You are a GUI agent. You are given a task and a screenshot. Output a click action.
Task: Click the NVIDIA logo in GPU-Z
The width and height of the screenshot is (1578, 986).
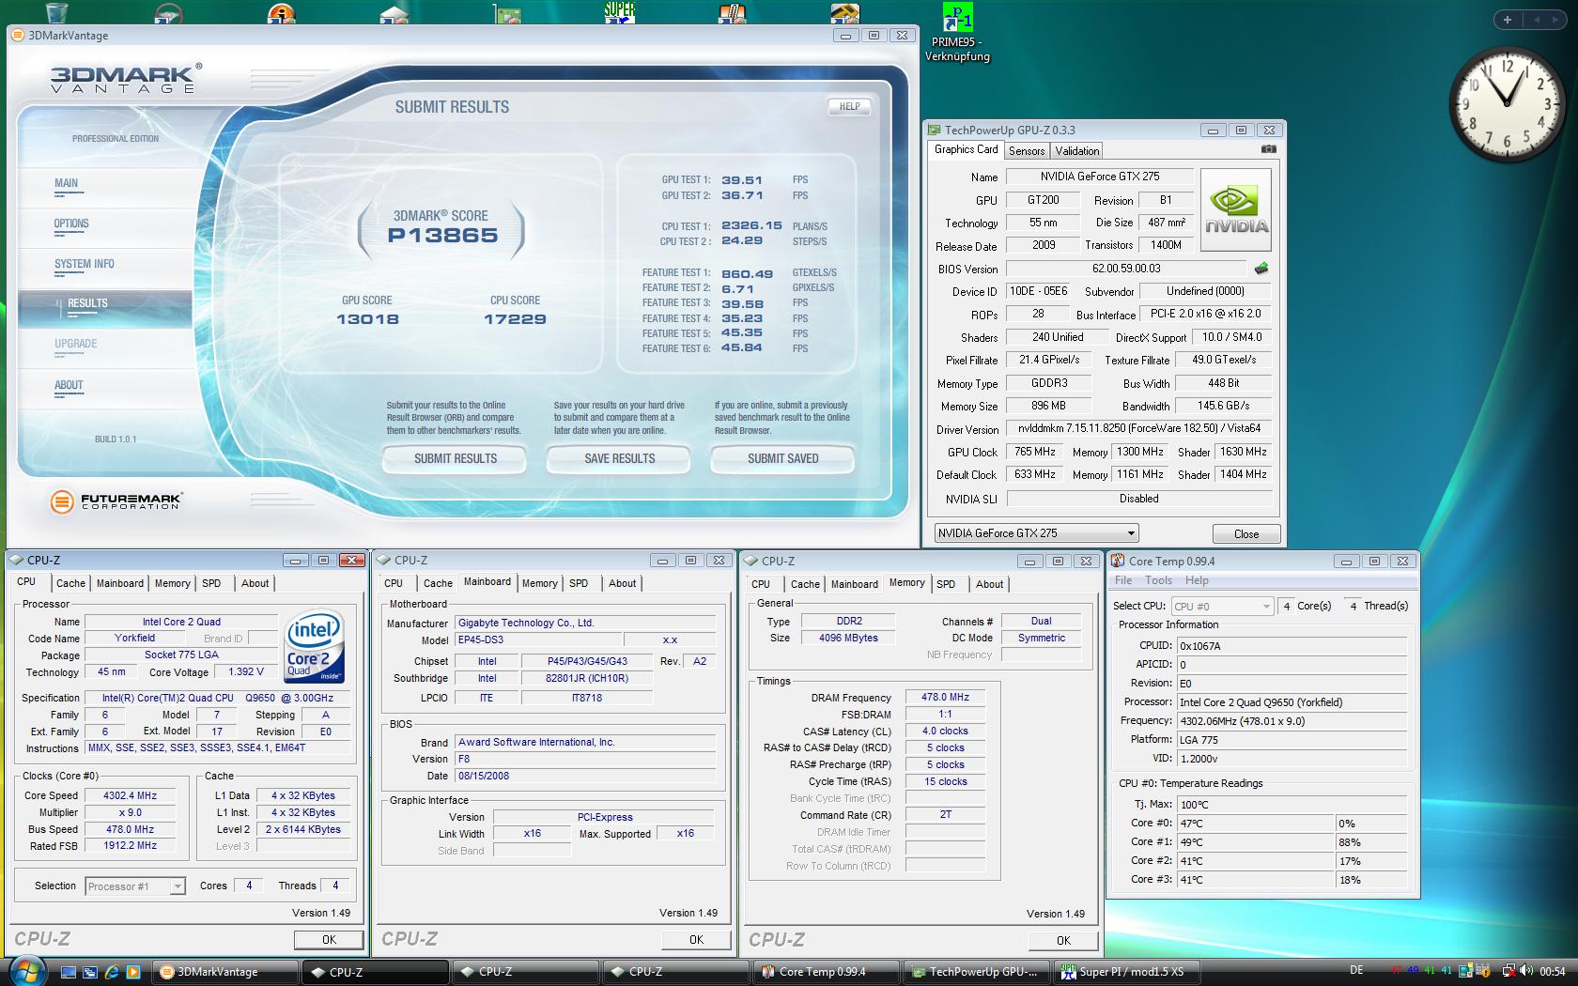(x=1236, y=209)
